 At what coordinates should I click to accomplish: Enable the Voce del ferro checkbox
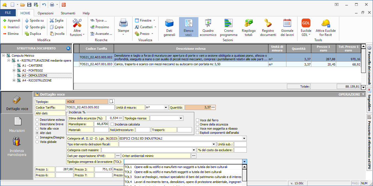pyautogui.click(x=197, y=120)
